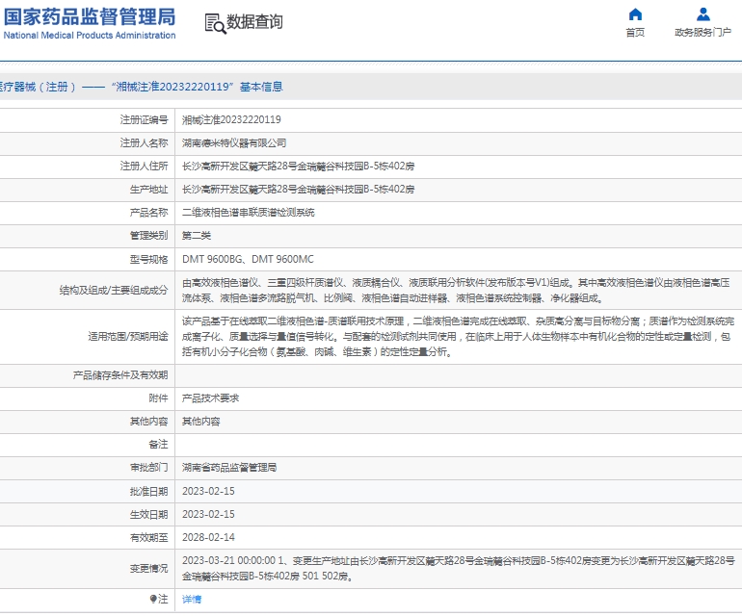Click the 第二类 management category value
Viewport: 742px width, 616px height.
click(x=197, y=236)
